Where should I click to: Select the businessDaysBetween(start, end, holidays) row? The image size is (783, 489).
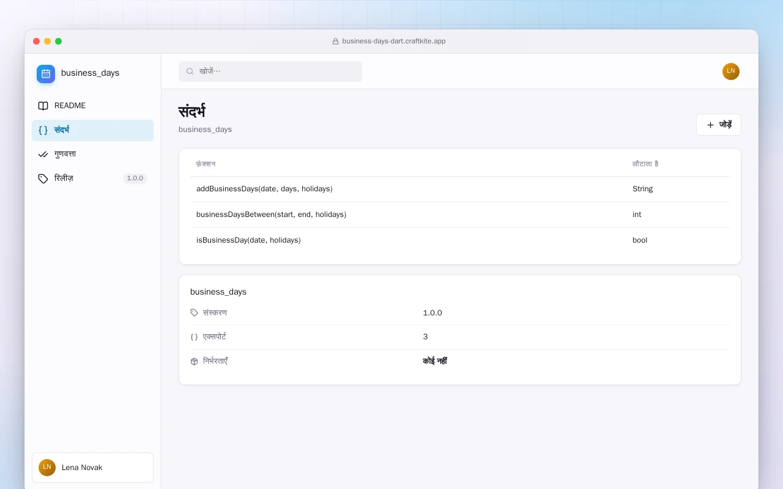[460, 215]
